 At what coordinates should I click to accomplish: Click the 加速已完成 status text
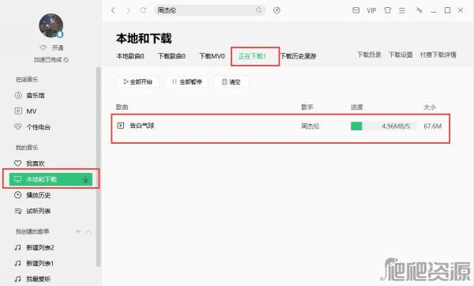point(47,60)
